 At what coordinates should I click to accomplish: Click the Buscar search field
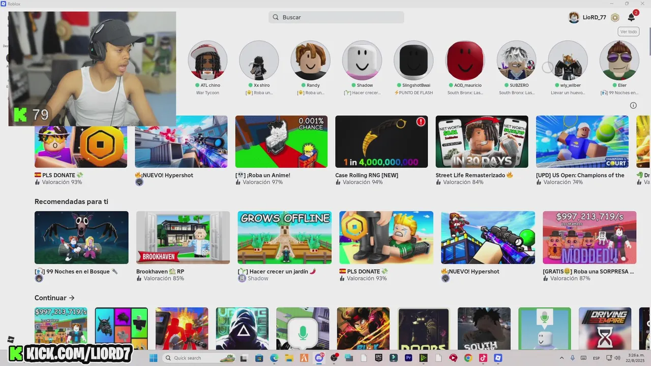(336, 17)
